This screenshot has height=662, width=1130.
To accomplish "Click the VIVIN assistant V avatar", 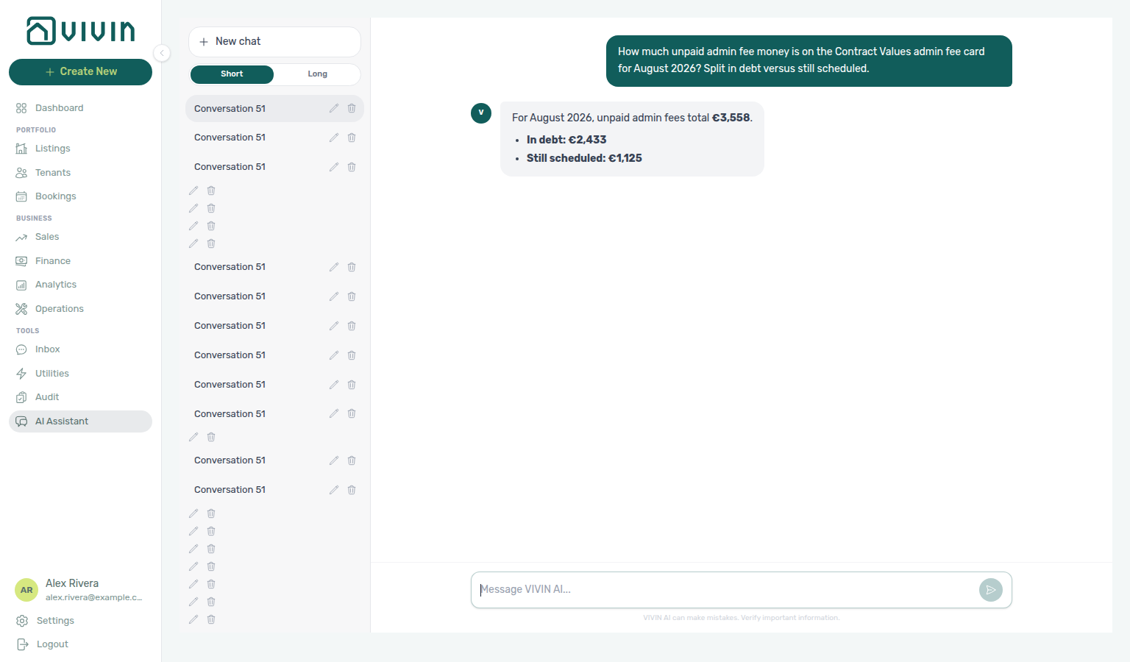I will (481, 113).
